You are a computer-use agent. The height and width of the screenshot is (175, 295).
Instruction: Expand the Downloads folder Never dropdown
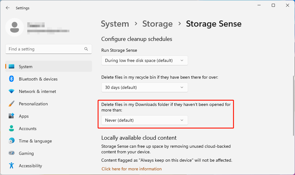tap(144, 120)
